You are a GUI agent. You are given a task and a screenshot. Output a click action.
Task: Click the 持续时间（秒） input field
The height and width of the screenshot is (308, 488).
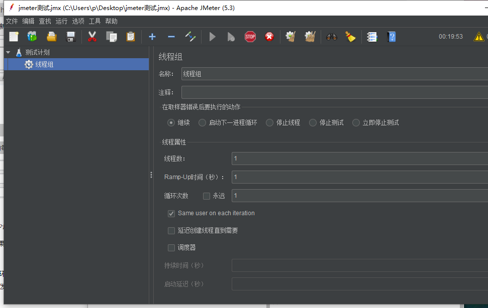360,265
